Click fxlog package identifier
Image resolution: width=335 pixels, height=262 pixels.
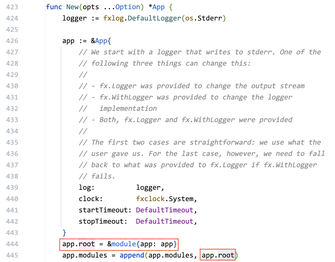click(x=113, y=18)
